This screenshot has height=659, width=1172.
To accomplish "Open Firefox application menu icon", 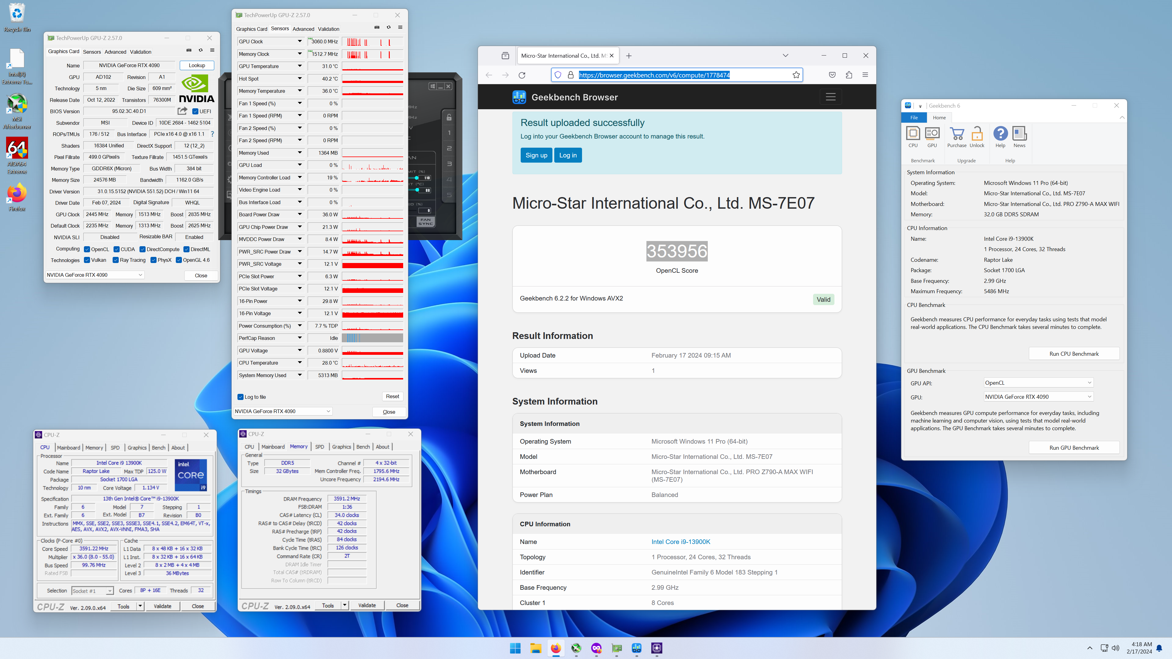I will pos(865,75).
